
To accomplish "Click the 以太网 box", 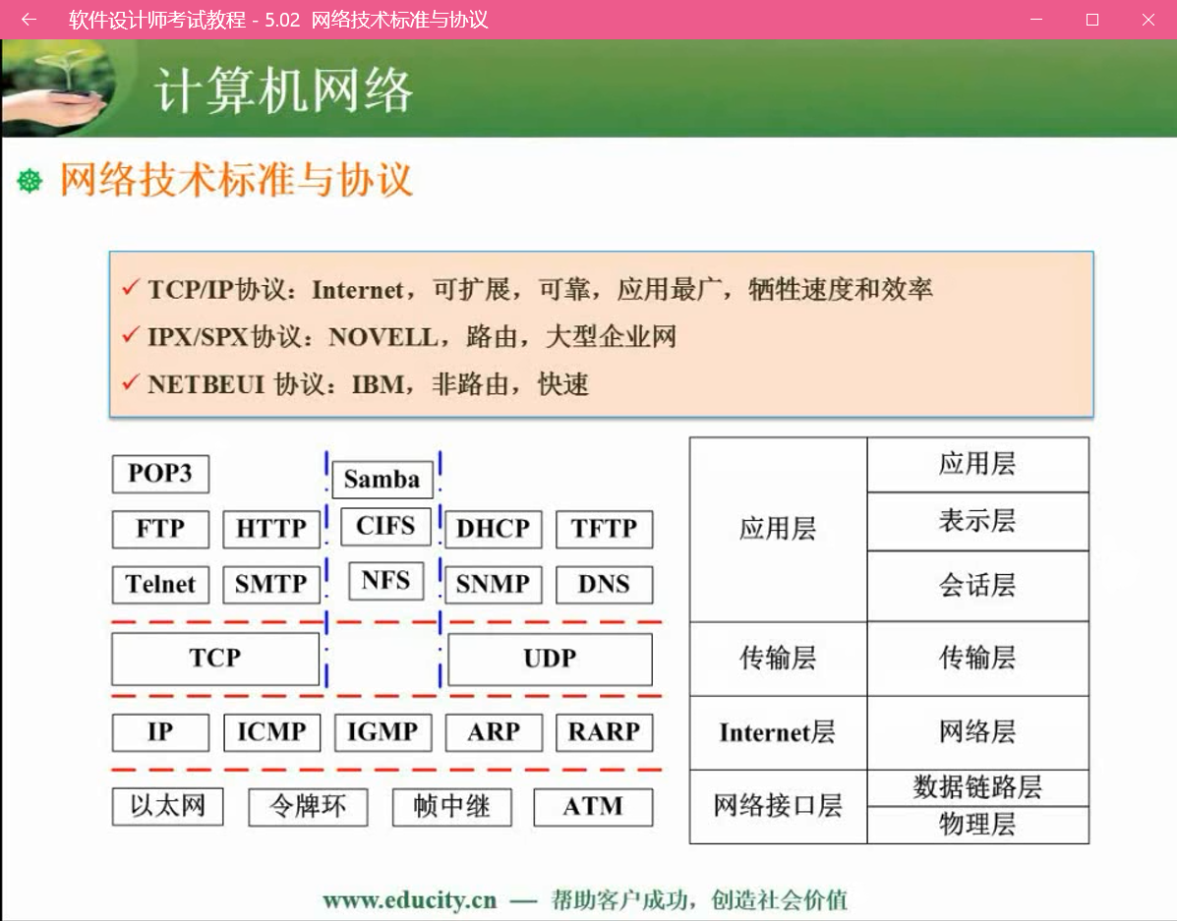I will (167, 807).
